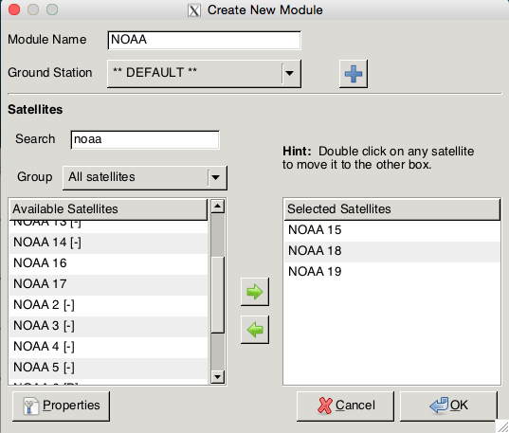
Task: Cancel creating the module
Action: (x=345, y=406)
